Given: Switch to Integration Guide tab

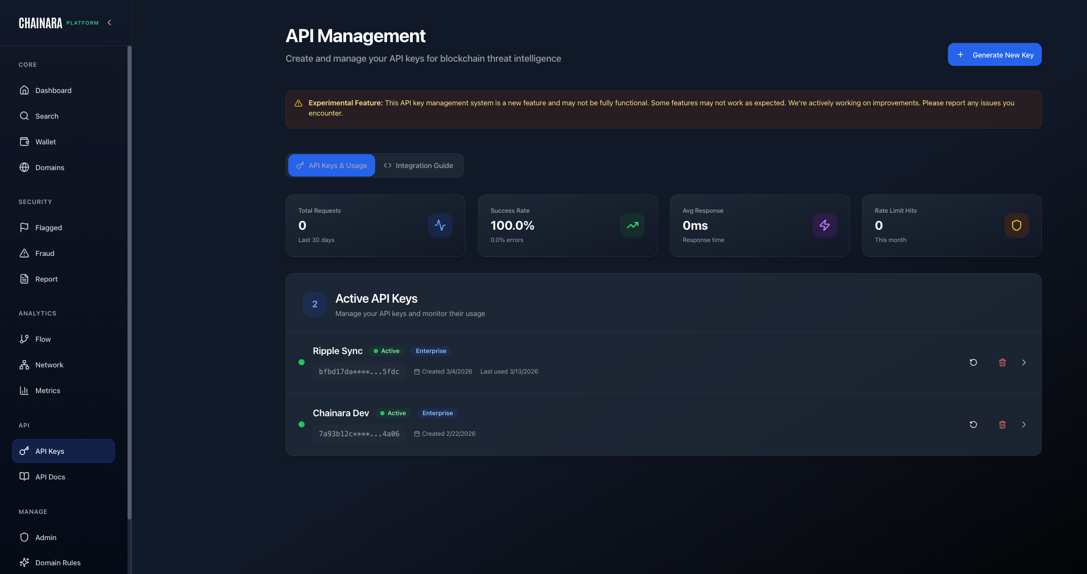Looking at the screenshot, I should (x=418, y=165).
